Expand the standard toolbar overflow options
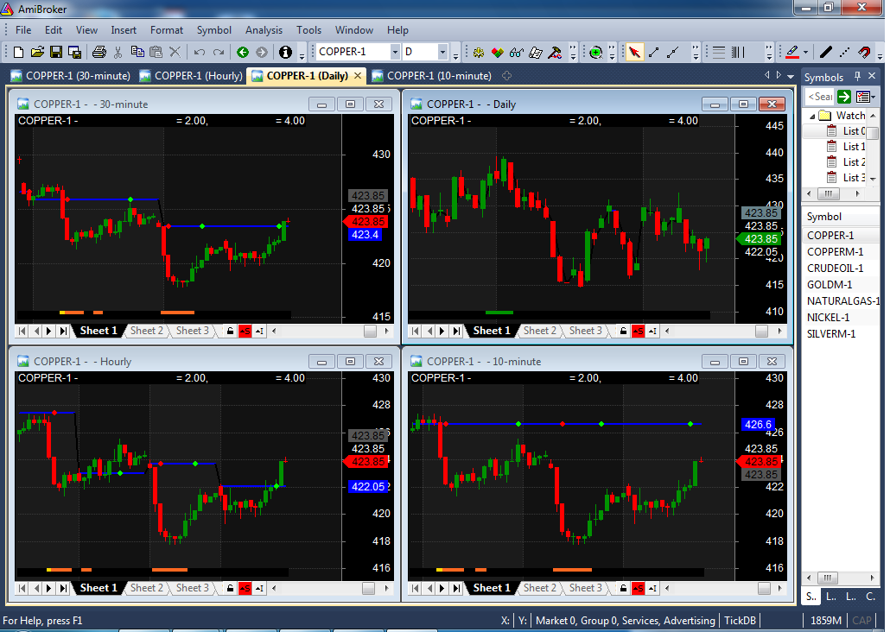Screen dimensions: 890x632 (302, 54)
